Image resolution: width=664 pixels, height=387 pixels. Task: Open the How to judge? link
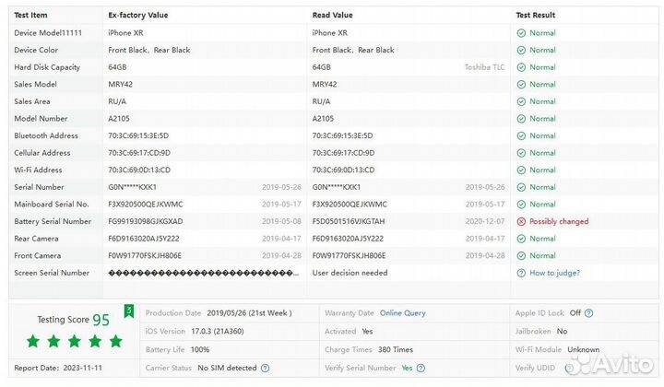pyautogui.click(x=555, y=273)
